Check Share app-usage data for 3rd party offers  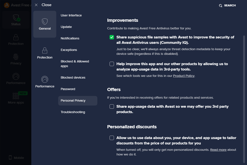click(x=112, y=106)
